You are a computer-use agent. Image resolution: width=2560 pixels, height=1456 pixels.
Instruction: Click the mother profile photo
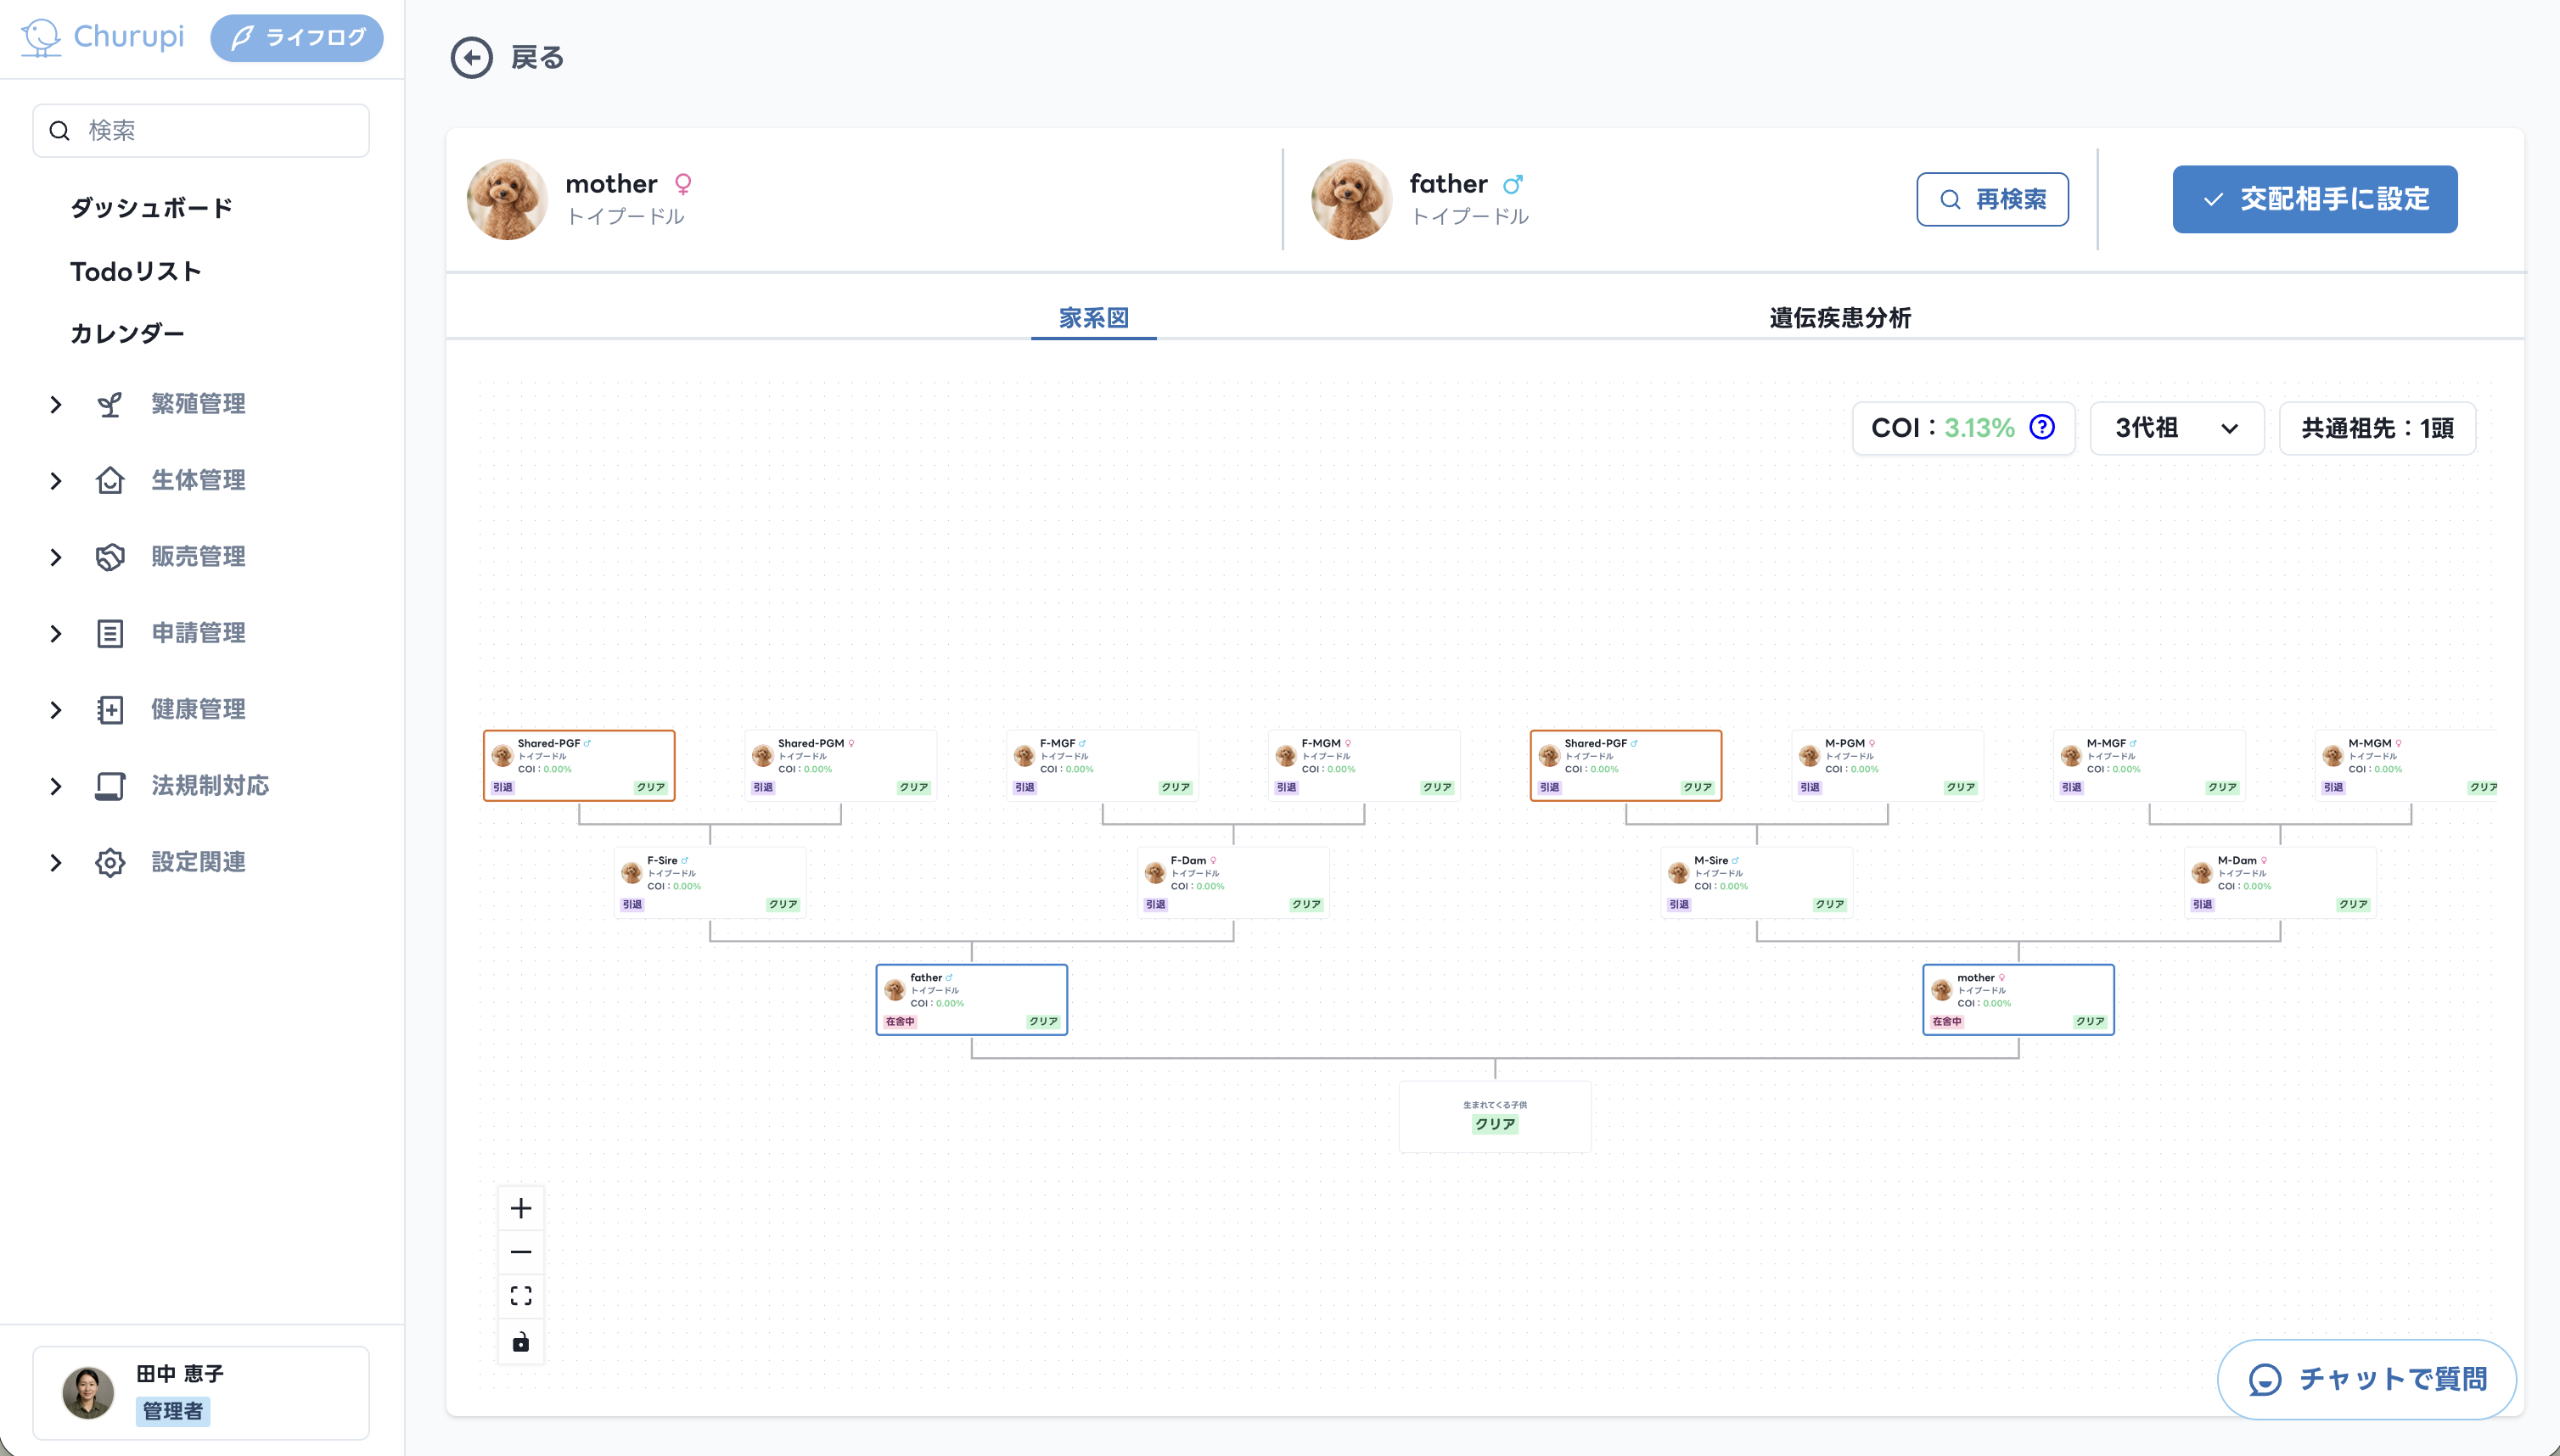(508, 199)
